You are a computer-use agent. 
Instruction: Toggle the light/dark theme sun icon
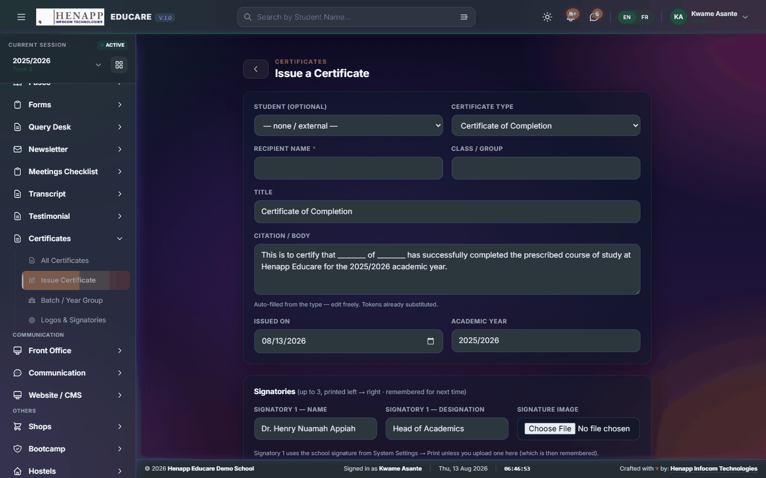pyautogui.click(x=547, y=17)
